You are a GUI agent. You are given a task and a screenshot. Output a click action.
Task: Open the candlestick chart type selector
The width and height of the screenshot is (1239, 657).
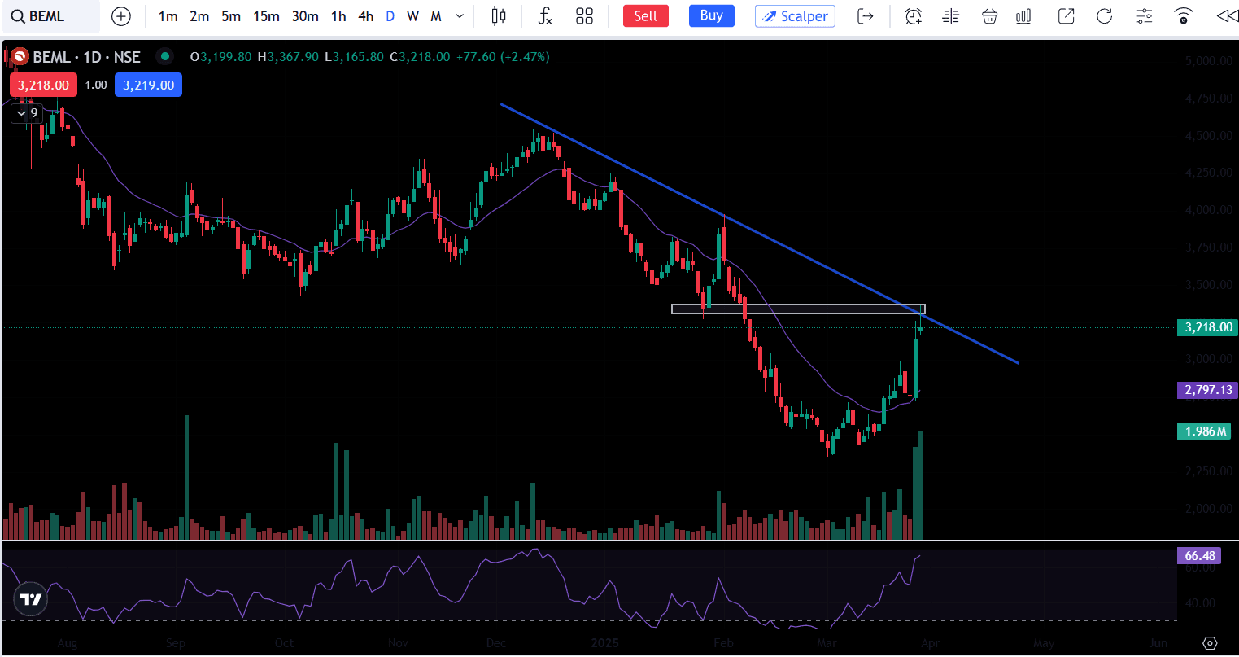pyautogui.click(x=500, y=16)
